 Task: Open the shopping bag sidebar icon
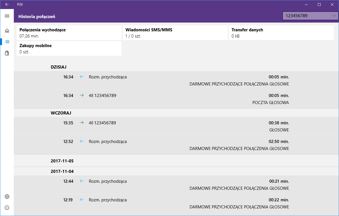[7, 53]
